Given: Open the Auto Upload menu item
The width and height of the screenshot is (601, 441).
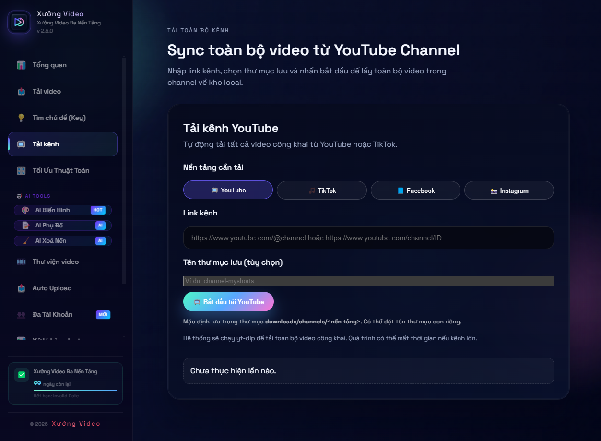Looking at the screenshot, I should (63, 288).
